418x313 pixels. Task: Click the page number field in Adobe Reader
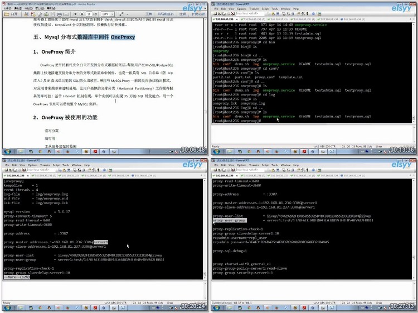coord(89,14)
